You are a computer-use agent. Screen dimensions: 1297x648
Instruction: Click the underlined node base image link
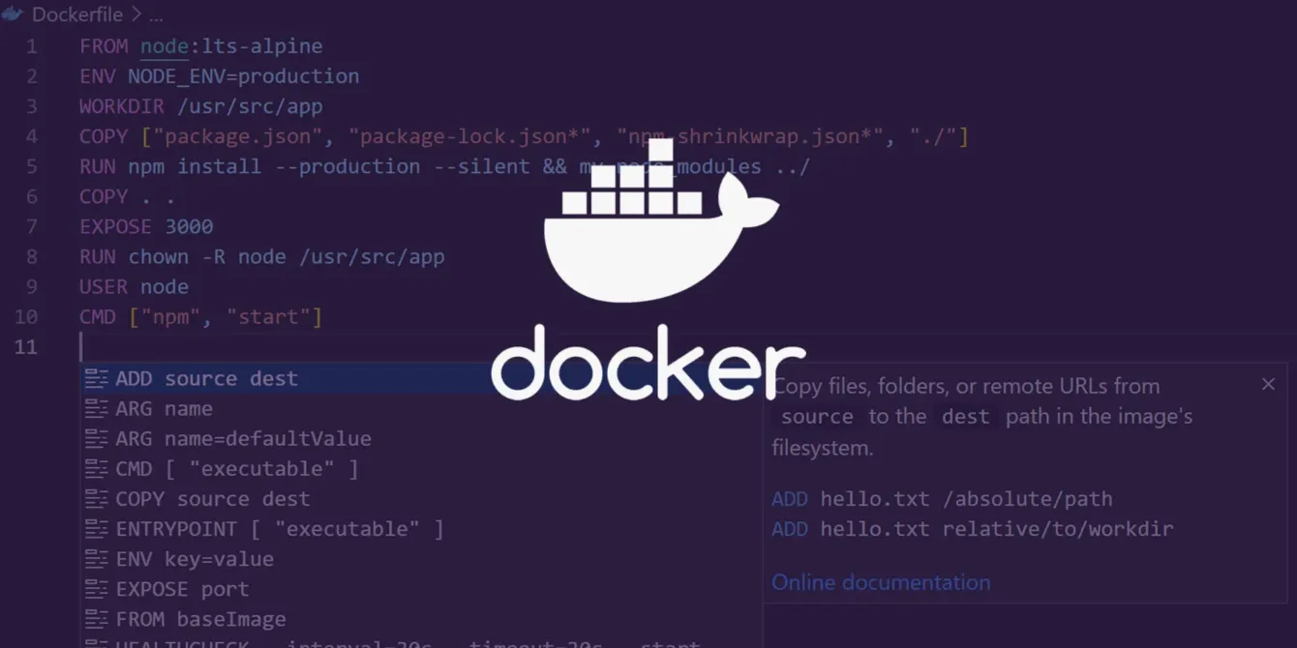(163, 45)
